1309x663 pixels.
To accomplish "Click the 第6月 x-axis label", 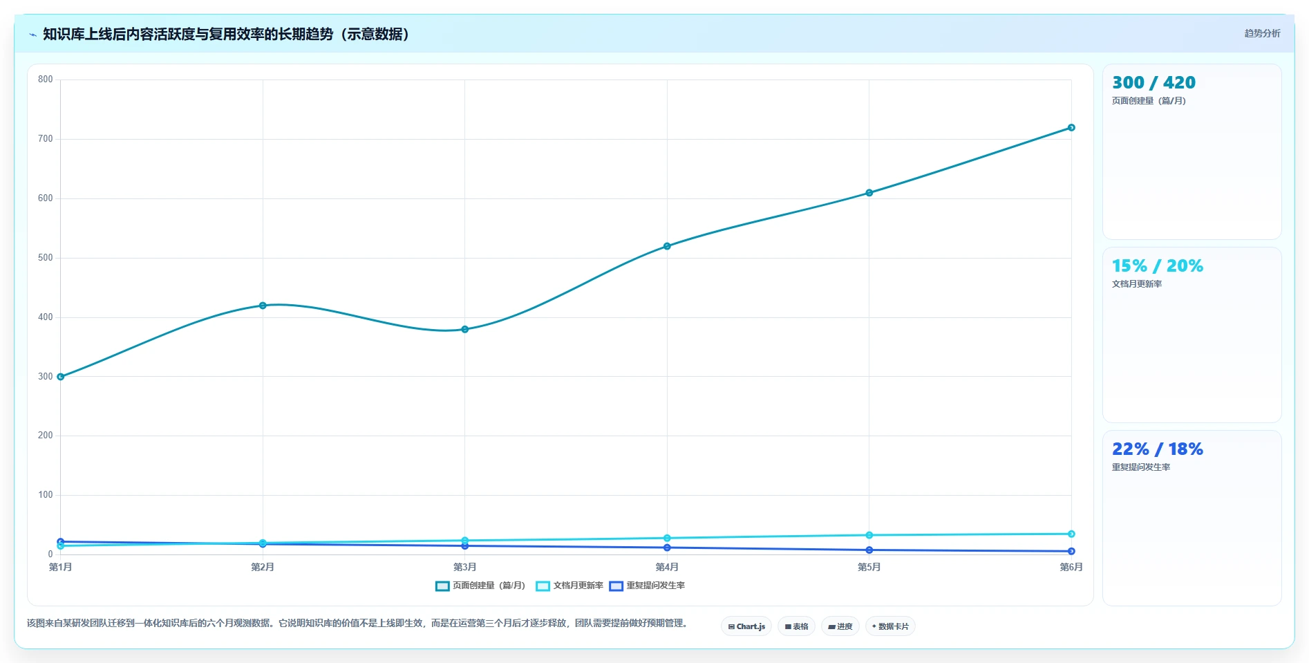I will click(1071, 567).
